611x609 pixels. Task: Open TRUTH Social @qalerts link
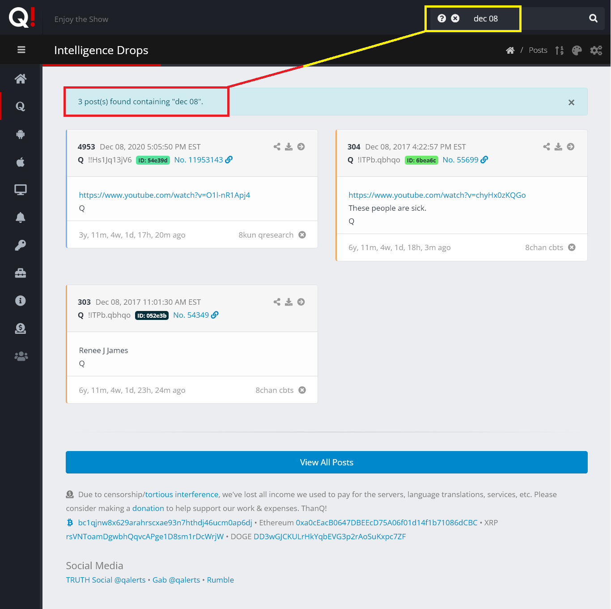106,580
